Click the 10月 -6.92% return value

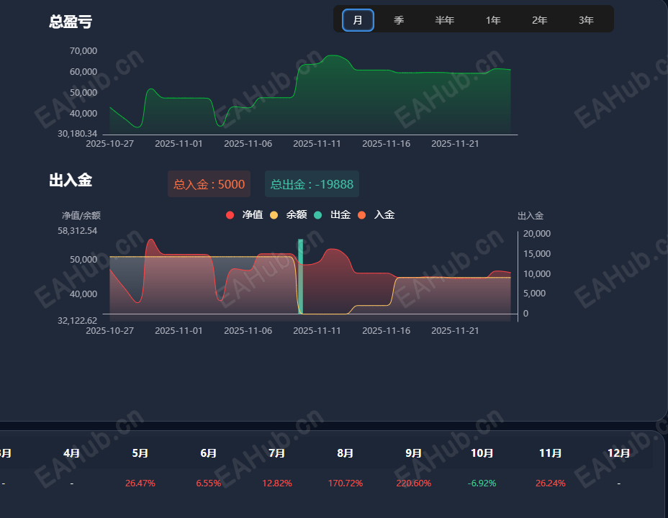point(482,483)
